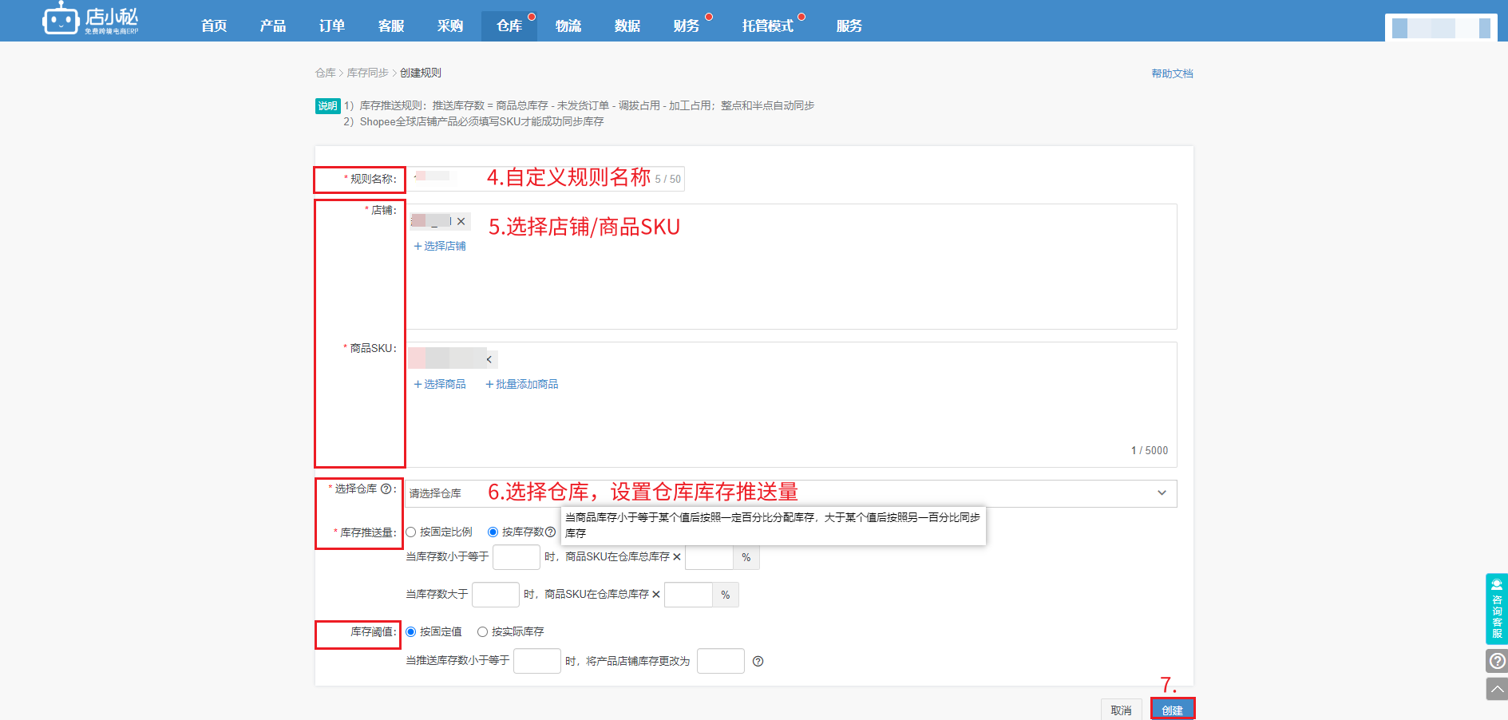
Task: Remove the selected store with its X icon
Action: point(461,221)
